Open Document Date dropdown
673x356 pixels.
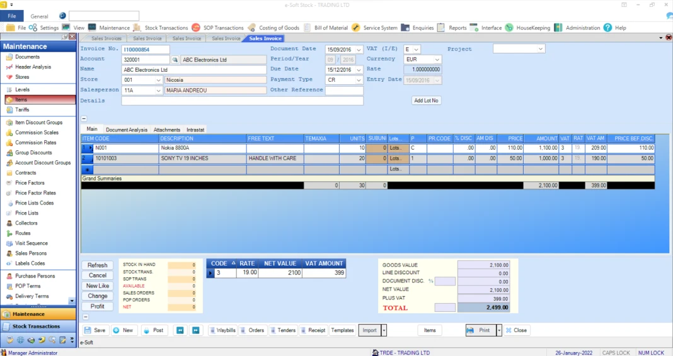tap(359, 50)
